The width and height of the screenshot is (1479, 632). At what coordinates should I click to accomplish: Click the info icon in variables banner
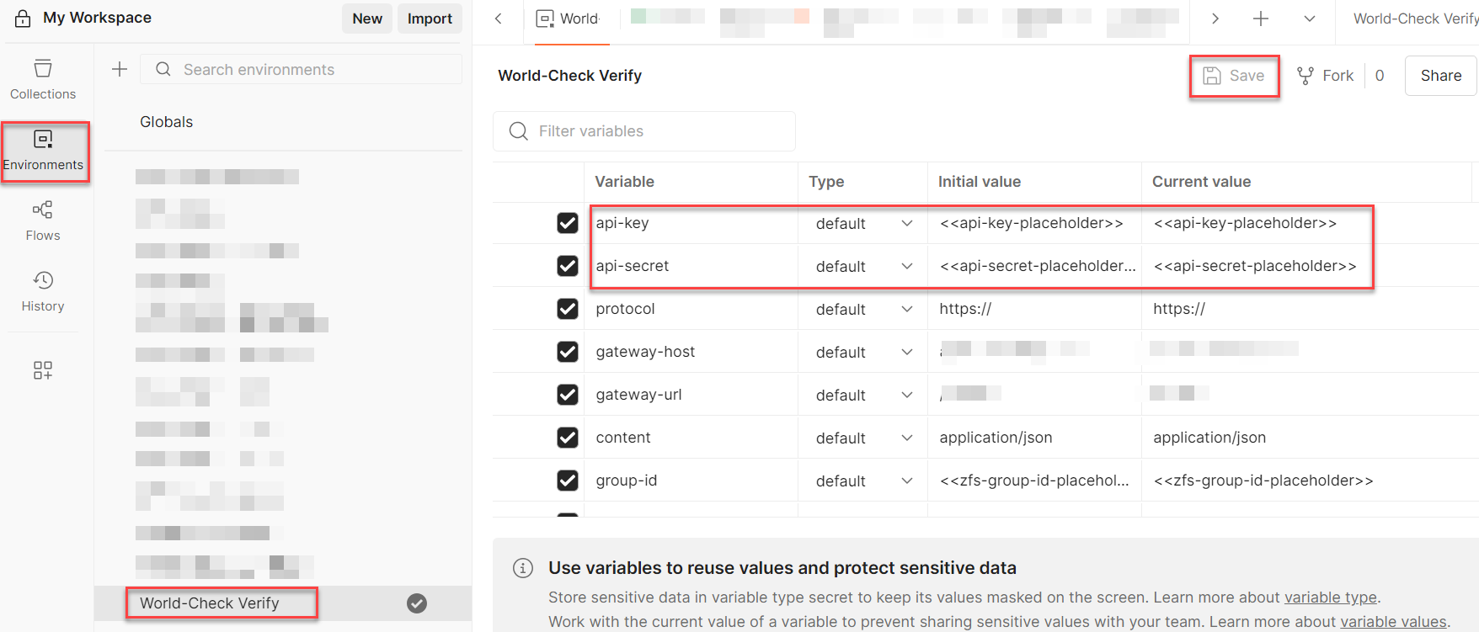click(523, 568)
